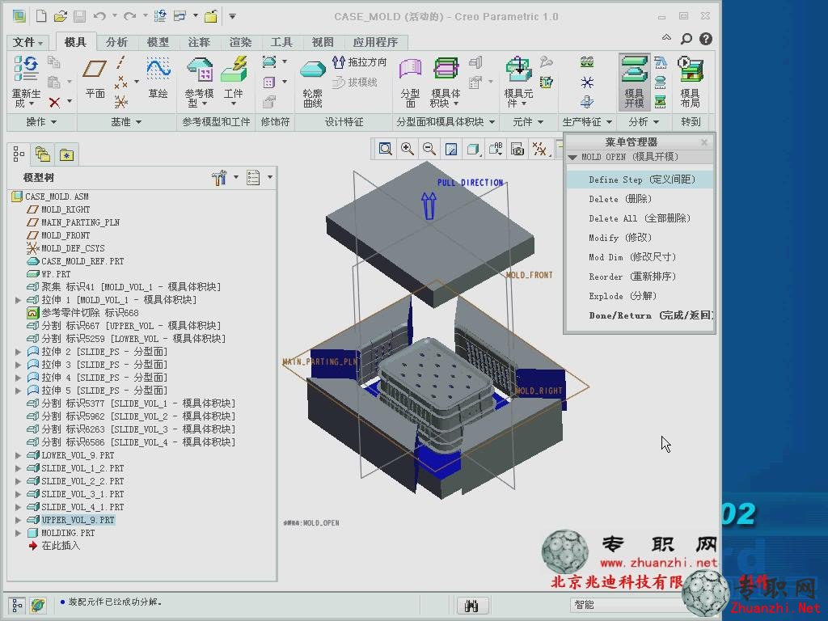Expand the MOLDING.PRT tree node

18,534
